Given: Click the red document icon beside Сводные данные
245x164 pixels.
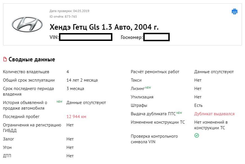Looking at the screenshot, I should coord(5,59).
